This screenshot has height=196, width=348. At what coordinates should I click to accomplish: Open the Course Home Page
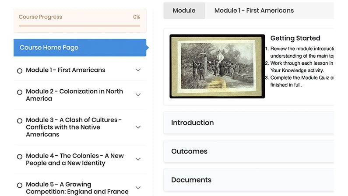pos(80,48)
